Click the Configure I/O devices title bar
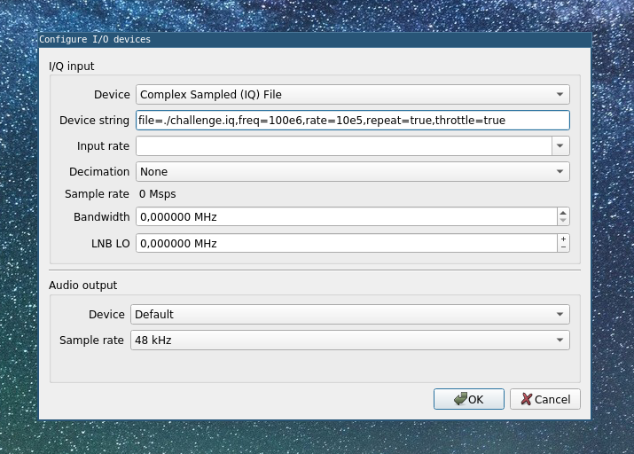This screenshot has height=454, width=634. (315, 40)
